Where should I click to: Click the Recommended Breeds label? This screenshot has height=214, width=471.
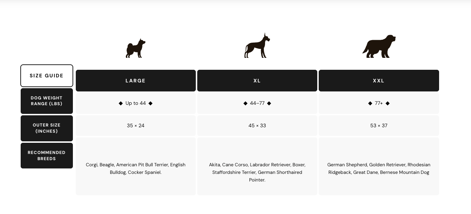[x=47, y=155]
